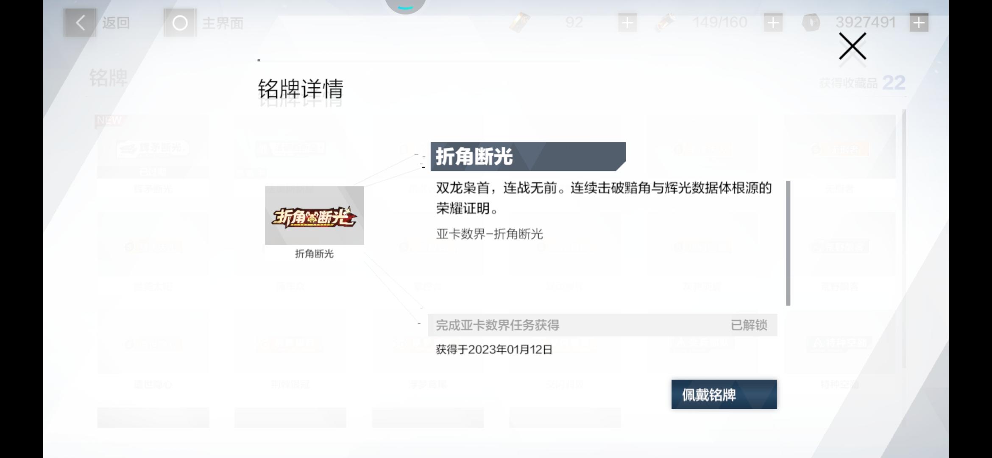Open the 主界面 home button
This screenshot has width=992, height=458.
tap(180, 22)
